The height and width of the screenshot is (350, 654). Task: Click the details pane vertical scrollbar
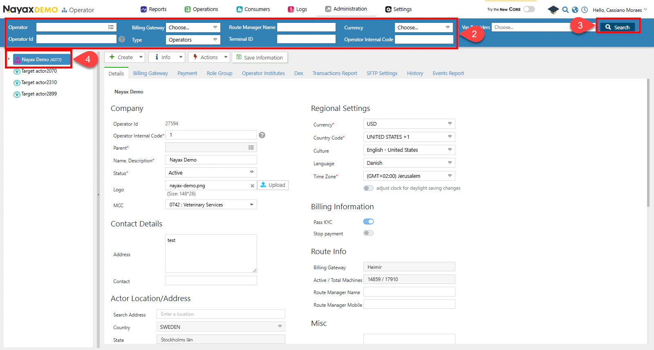[648, 143]
